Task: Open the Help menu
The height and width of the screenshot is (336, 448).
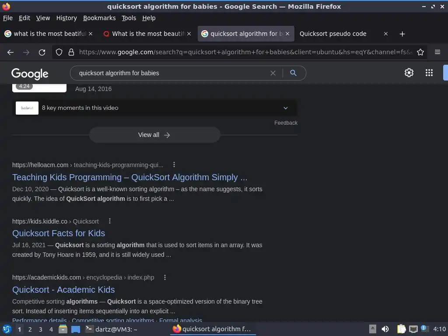Action: (149, 18)
